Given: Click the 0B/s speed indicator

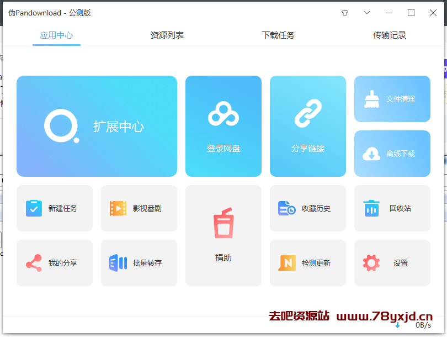Looking at the screenshot, I should [x=423, y=325].
